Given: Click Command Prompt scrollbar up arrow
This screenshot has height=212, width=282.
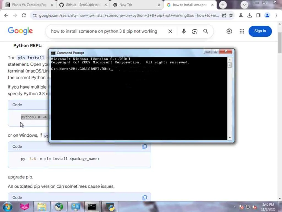Looking at the screenshot, I should coord(230,60).
